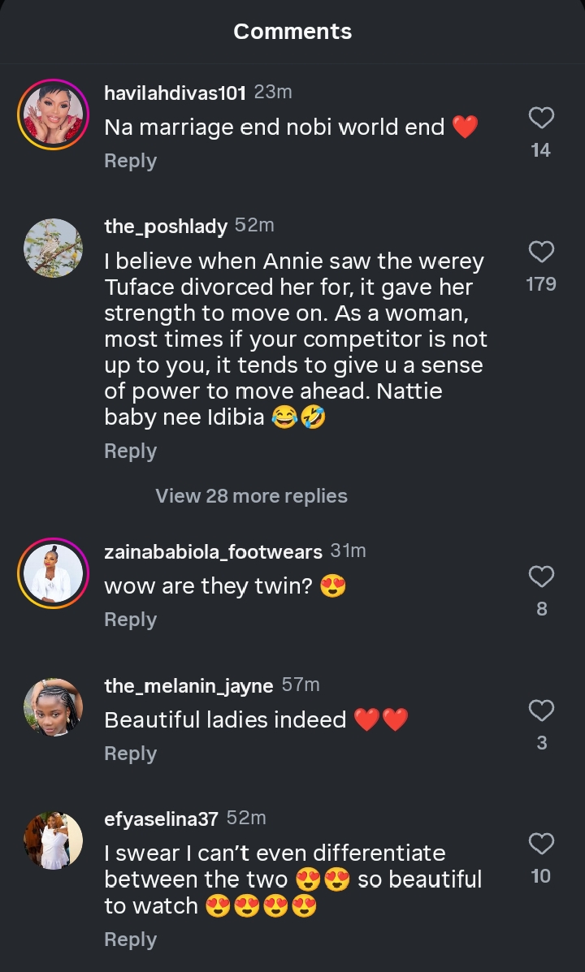Open the_melanin_jayne's profile photo
The height and width of the screenshot is (972, 585).
pos(53,708)
